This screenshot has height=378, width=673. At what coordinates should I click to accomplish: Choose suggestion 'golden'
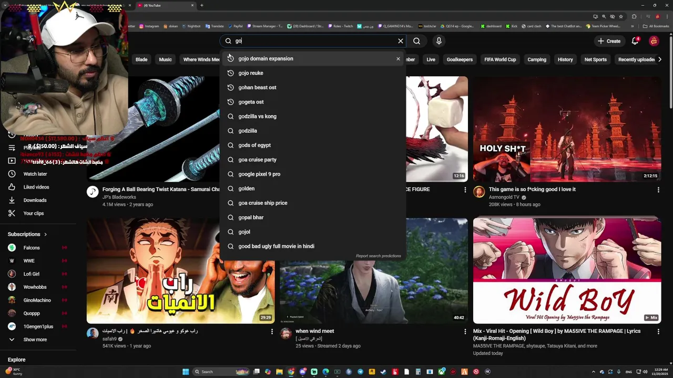(313, 188)
